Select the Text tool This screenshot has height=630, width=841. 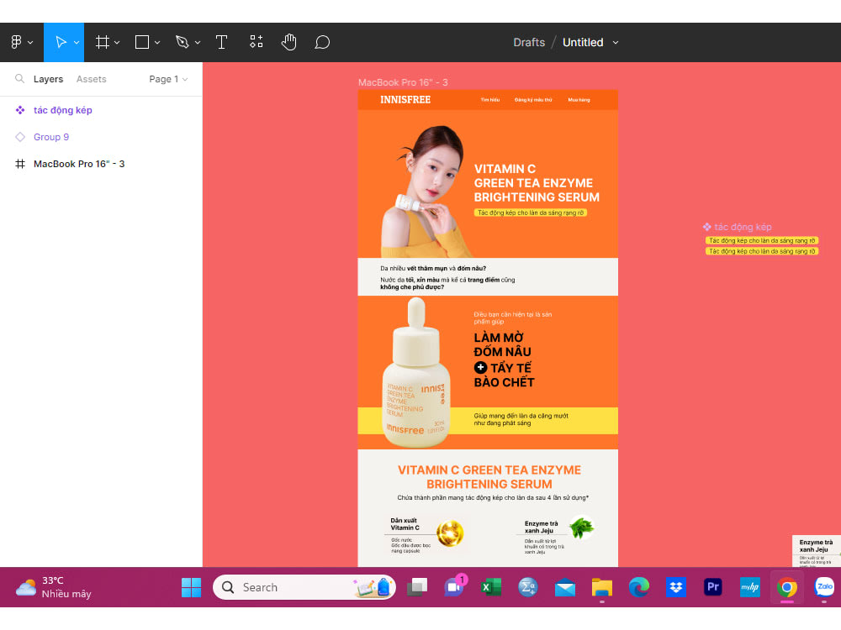coord(221,41)
